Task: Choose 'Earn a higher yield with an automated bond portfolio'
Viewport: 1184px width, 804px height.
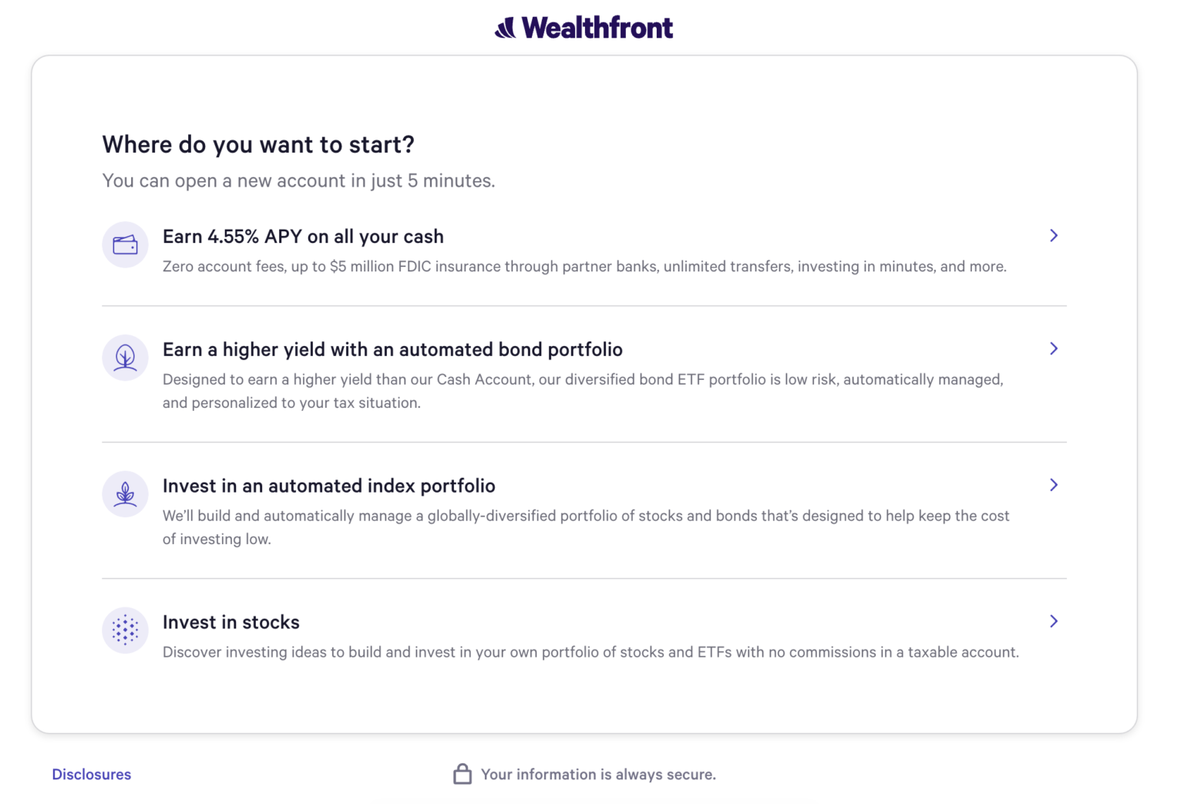Action: point(392,349)
